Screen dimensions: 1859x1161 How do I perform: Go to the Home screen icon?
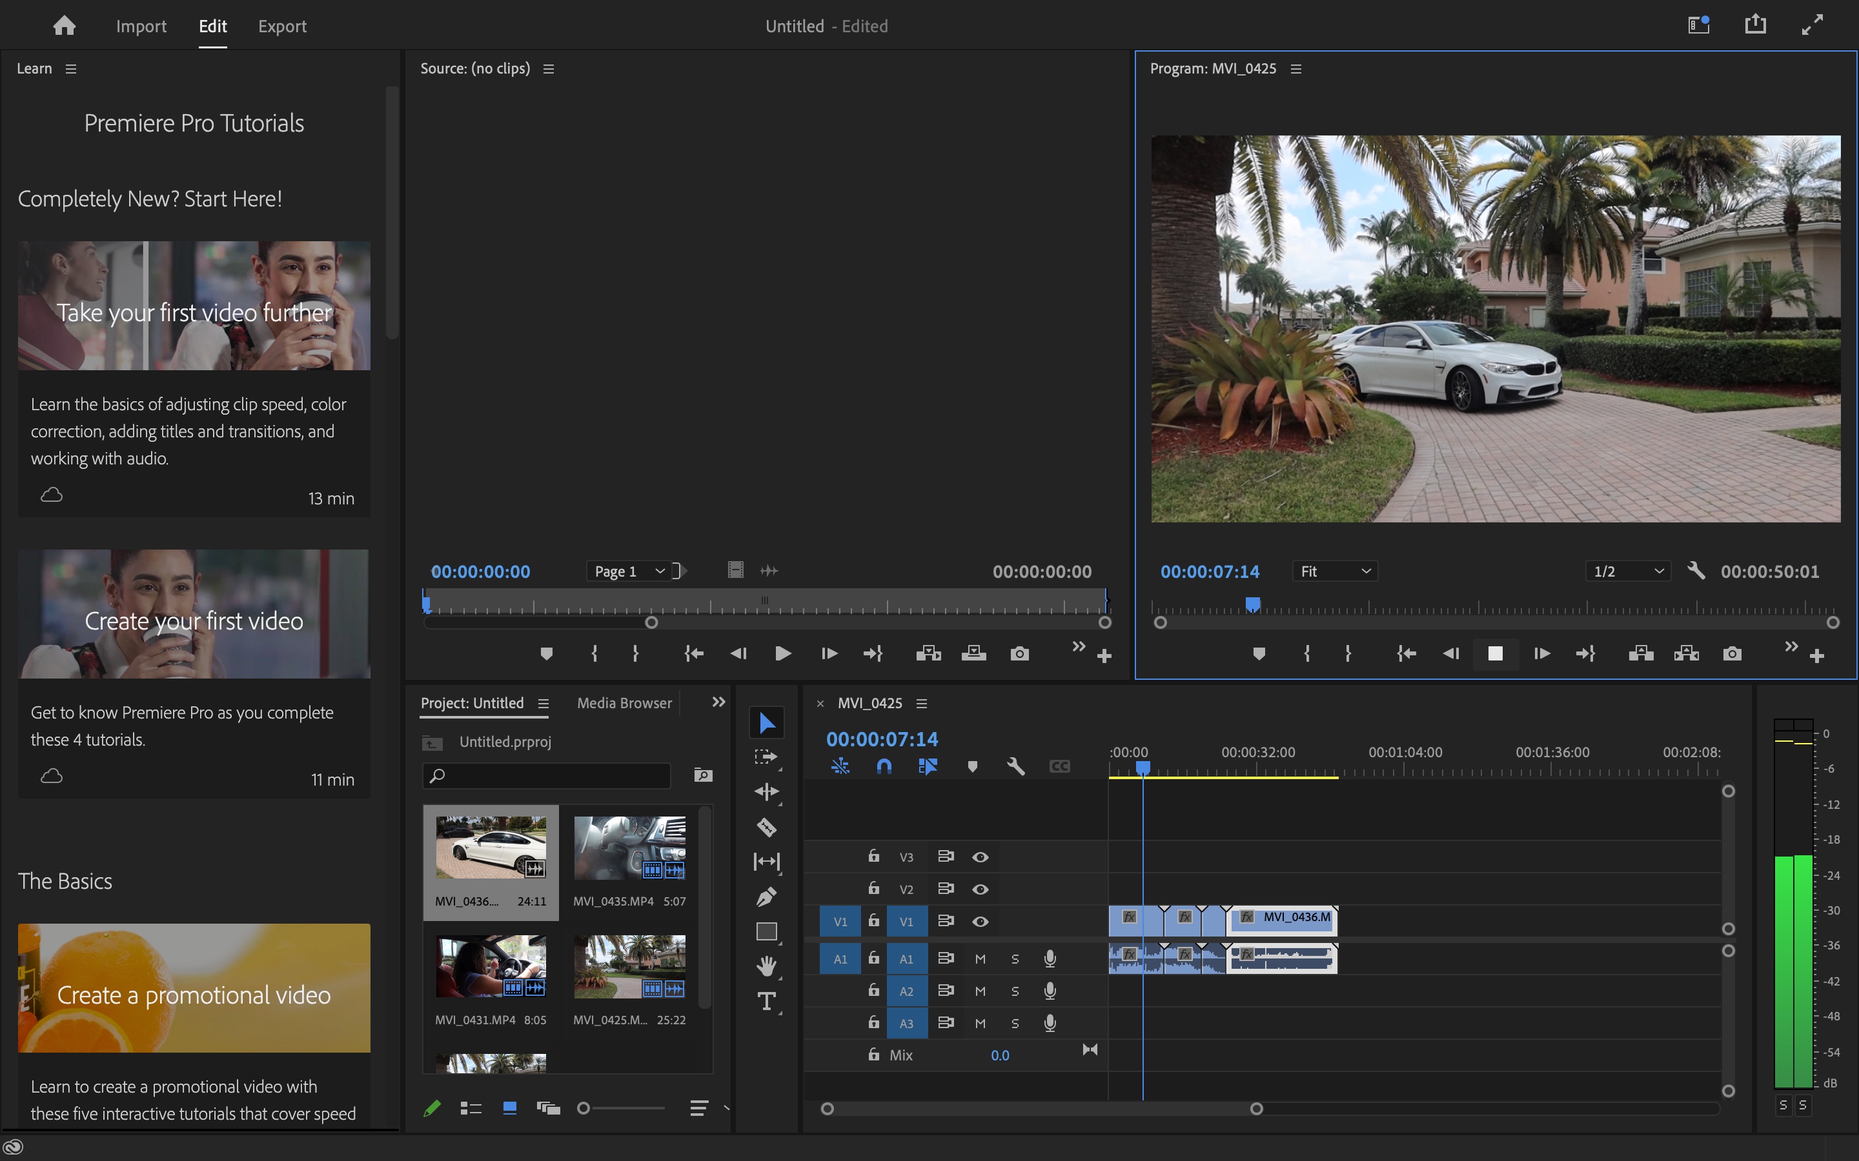click(65, 25)
